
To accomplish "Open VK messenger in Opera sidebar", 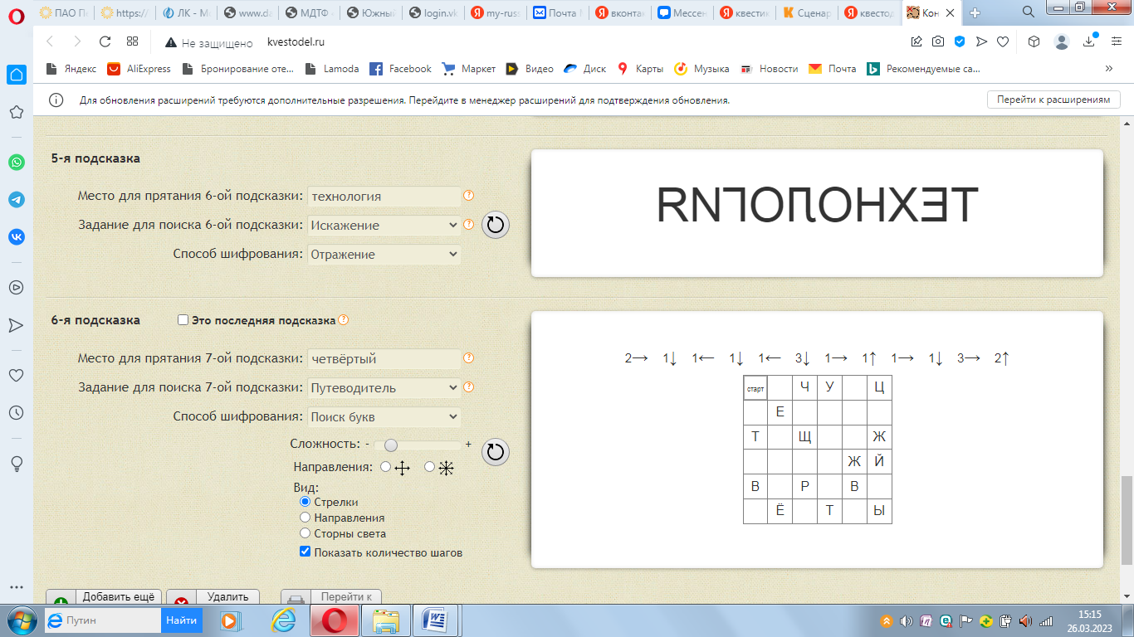I will click(16, 236).
